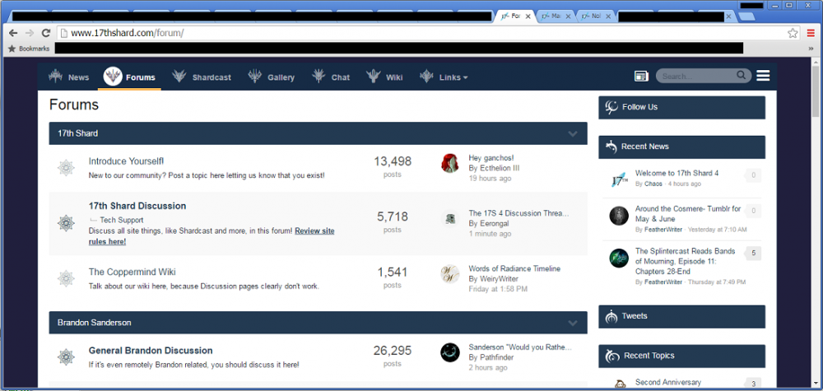This screenshot has width=823, height=391.
Task: Open The Splintercast Reads Bands of Mourning news
Action: click(685, 262)
